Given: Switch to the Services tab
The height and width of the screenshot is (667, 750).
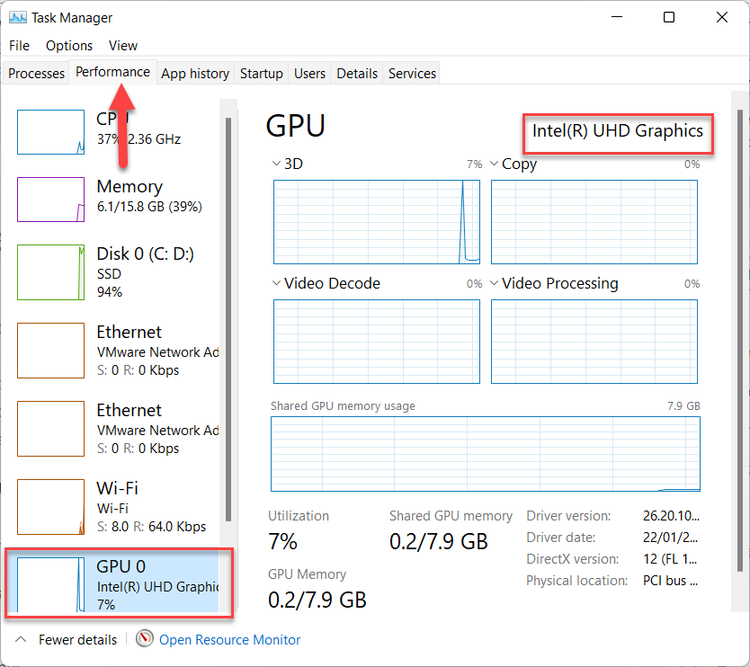Looking at the screenshot, I should [412, 74].
